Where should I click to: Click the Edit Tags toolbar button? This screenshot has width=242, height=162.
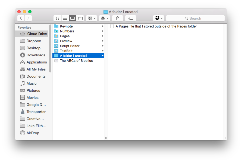(131, 18)
